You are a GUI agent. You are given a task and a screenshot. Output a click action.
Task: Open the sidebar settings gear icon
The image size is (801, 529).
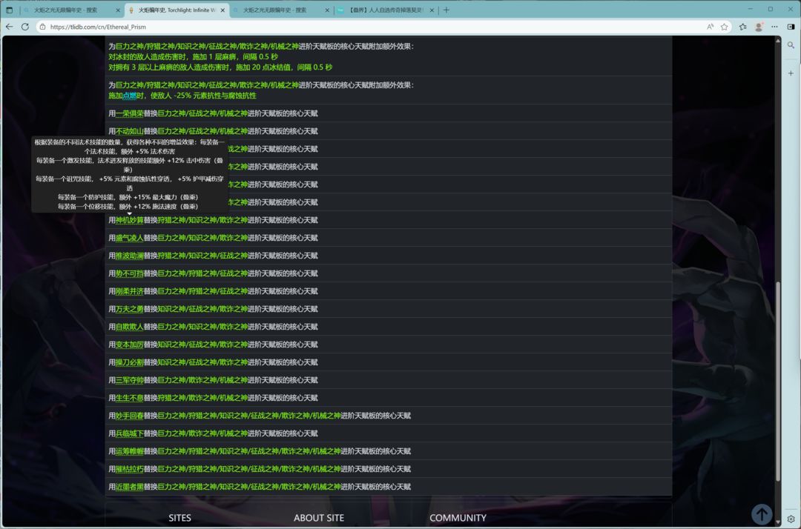[x=791, y=519]
